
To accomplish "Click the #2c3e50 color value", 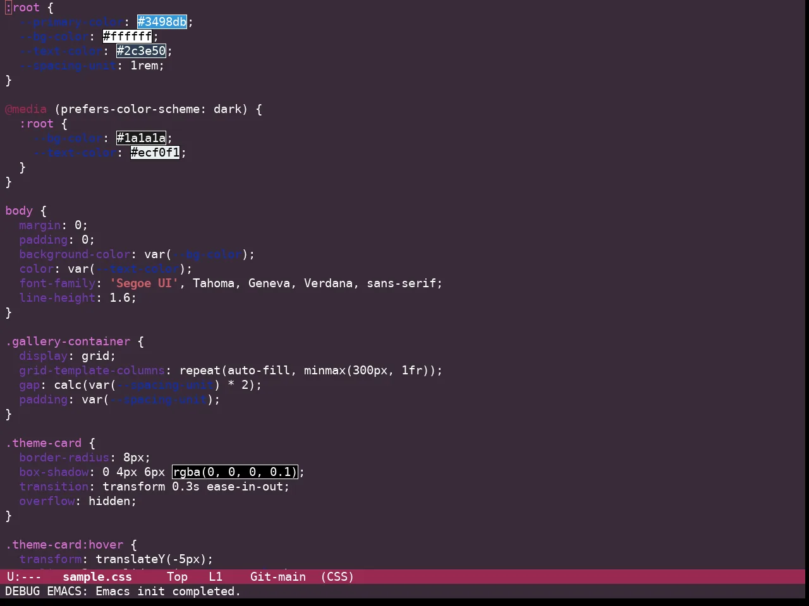I will 141,51.
